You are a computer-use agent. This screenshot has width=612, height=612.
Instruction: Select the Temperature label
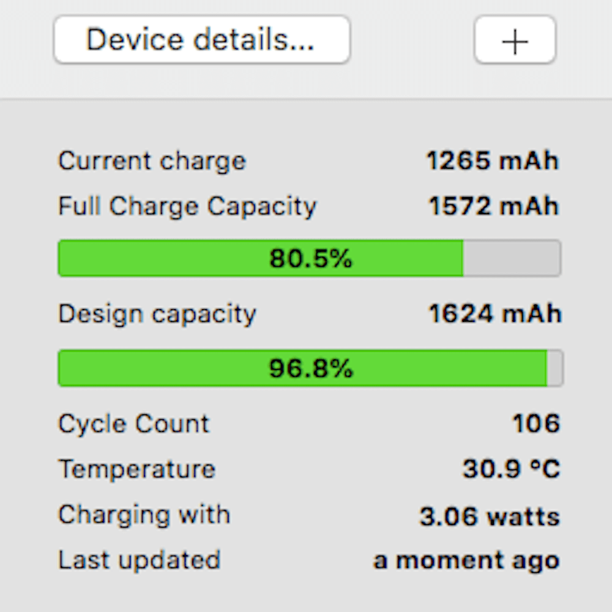tap(137, 469)
